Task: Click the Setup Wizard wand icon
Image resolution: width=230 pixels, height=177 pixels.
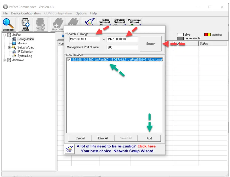Action: (x=14, y=47)
